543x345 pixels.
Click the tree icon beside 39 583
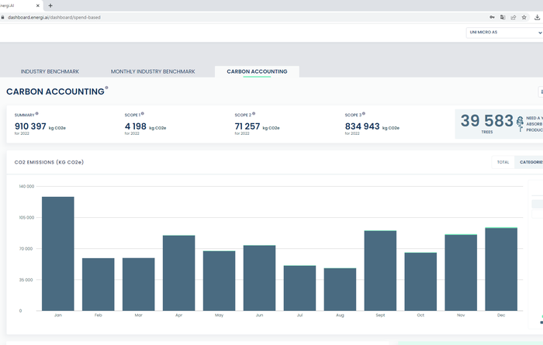coord(520,123)
